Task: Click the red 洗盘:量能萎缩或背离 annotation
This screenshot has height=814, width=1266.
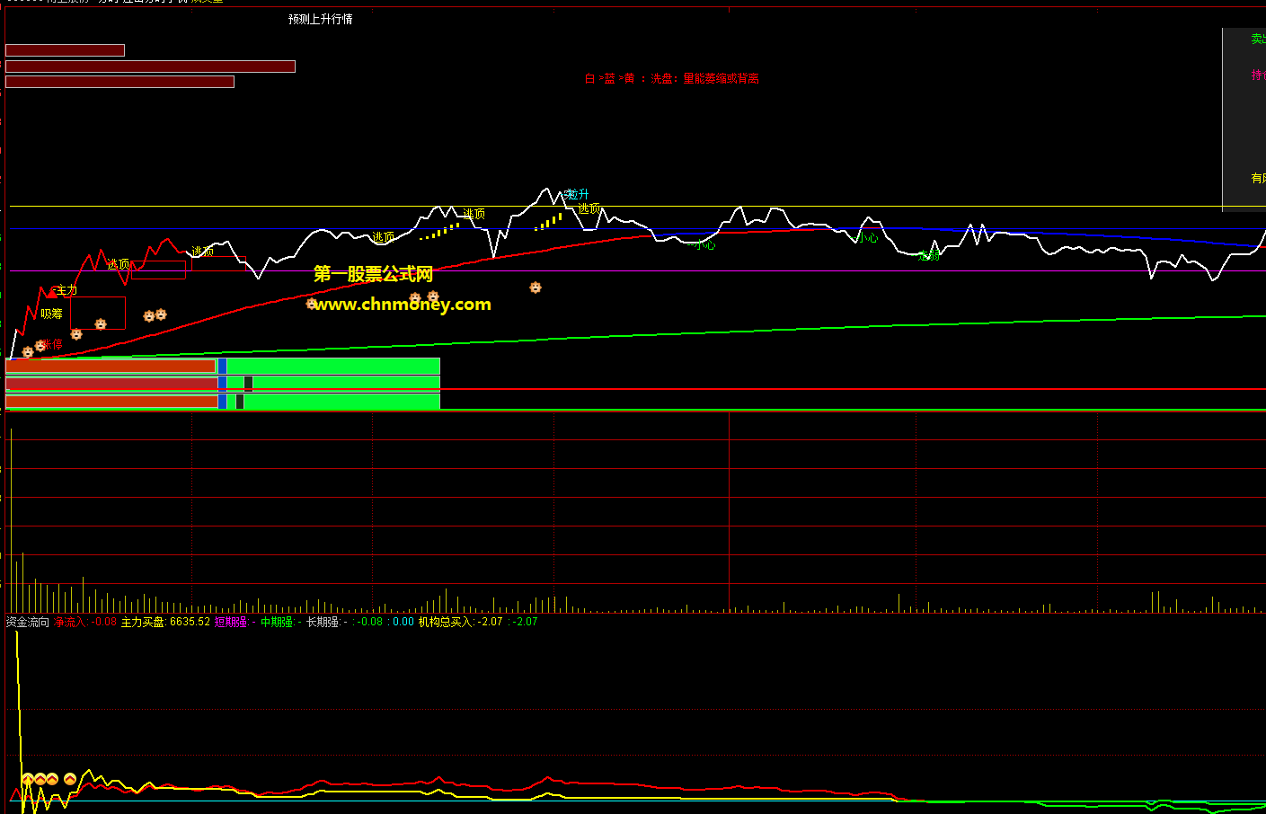Action: click(x=705, y=79)
